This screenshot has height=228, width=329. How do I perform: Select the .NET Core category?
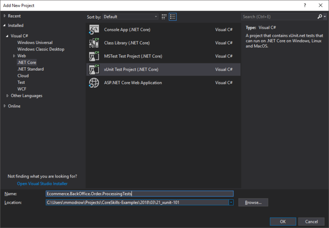pos(27,62)
